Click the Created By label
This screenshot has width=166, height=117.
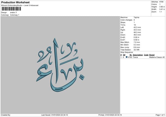pos(6,115)
